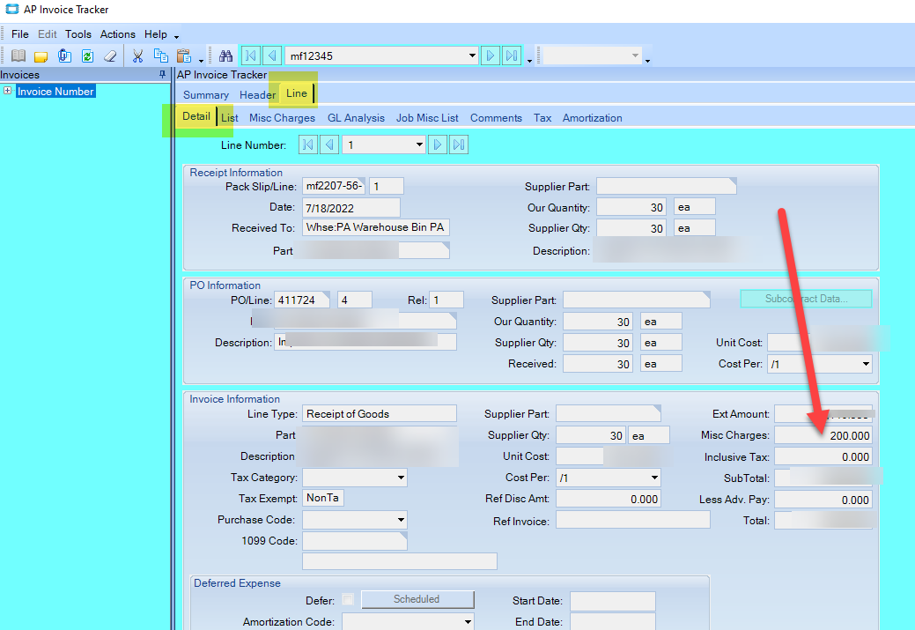Click the Refresh icon in toolbar
The height and width of the screenshot is (630, 915).
[x=87, y=56]
